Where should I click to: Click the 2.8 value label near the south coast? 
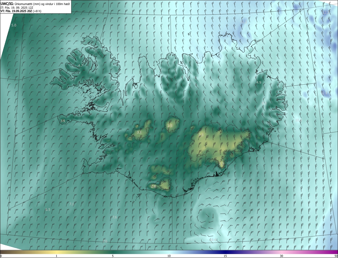153,186
